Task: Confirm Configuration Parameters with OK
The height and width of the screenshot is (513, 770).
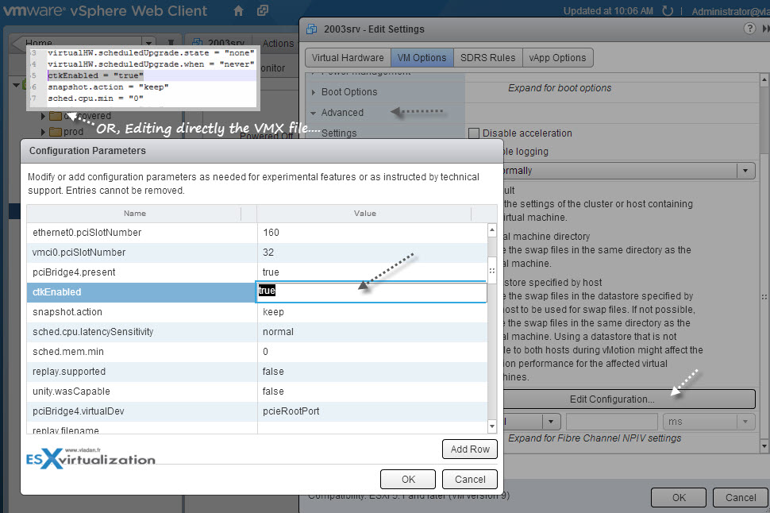Action: click(x=408, y=479)
